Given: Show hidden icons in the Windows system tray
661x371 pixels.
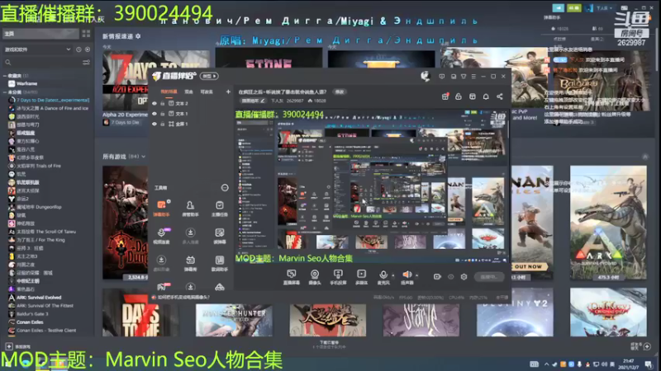Looking at the screenshot, I should 547,364.
